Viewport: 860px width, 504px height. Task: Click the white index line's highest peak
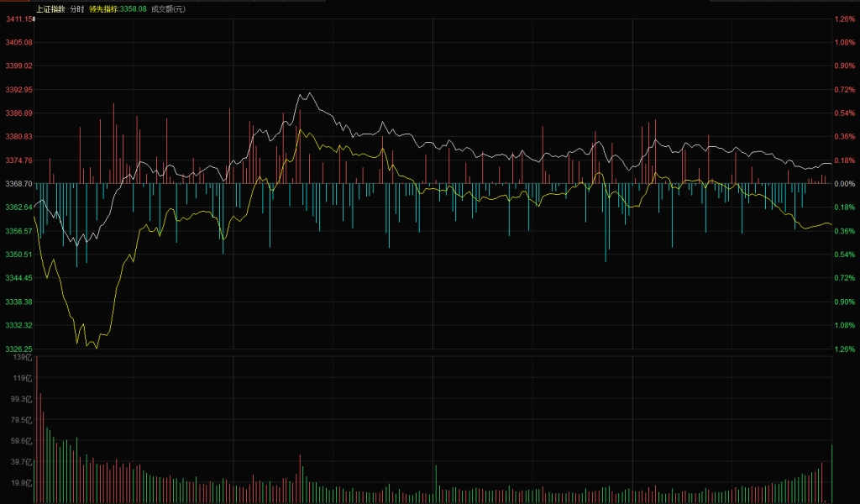point(310,93)
